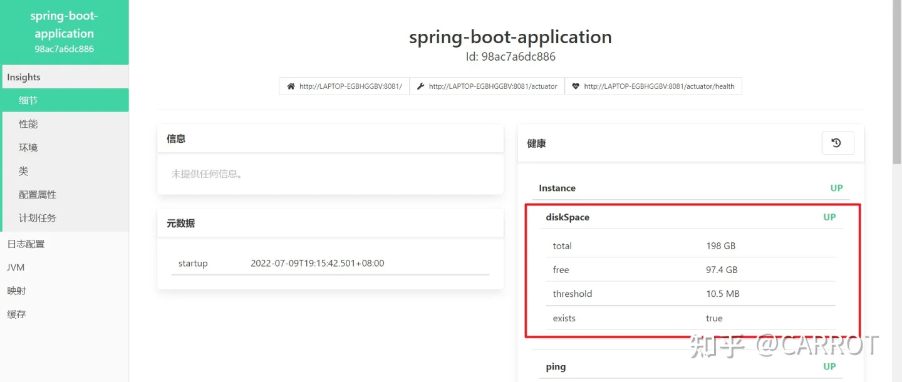
Task: Click the 10.5 MB threshold value
Action: [x=723, y=294]
